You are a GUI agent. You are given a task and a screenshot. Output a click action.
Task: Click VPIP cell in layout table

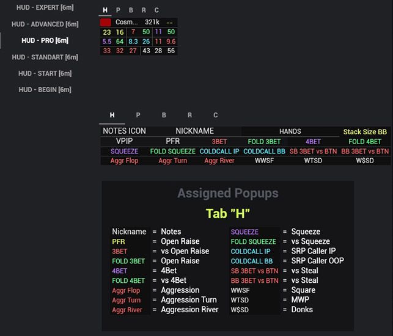point(124,141)
